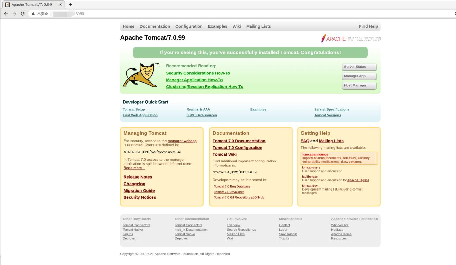This screenshot has height=265, width=456.
Task: Click the Manager App button
Action: point(359,76)
